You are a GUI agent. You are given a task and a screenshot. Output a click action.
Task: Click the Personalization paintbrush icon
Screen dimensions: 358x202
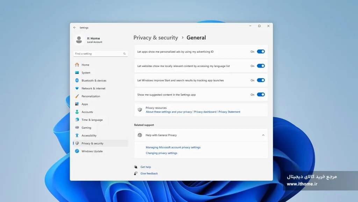click(x=77, y=96)
